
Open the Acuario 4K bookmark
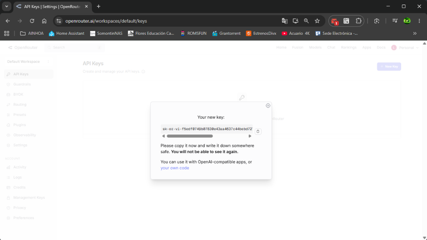296,33
